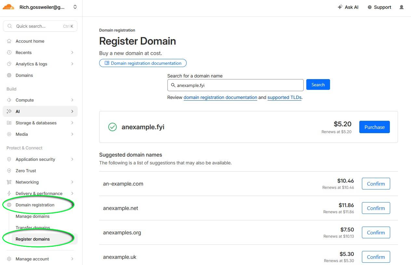Expand the Networking menu chevron
411x265 pixels.
(72, 182)
